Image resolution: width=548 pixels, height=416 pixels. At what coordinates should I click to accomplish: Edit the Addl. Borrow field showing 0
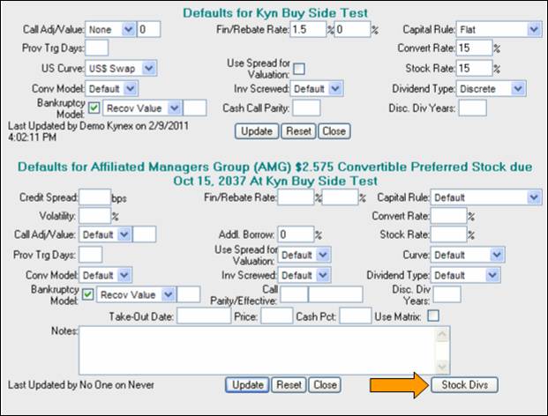[296, 234]
